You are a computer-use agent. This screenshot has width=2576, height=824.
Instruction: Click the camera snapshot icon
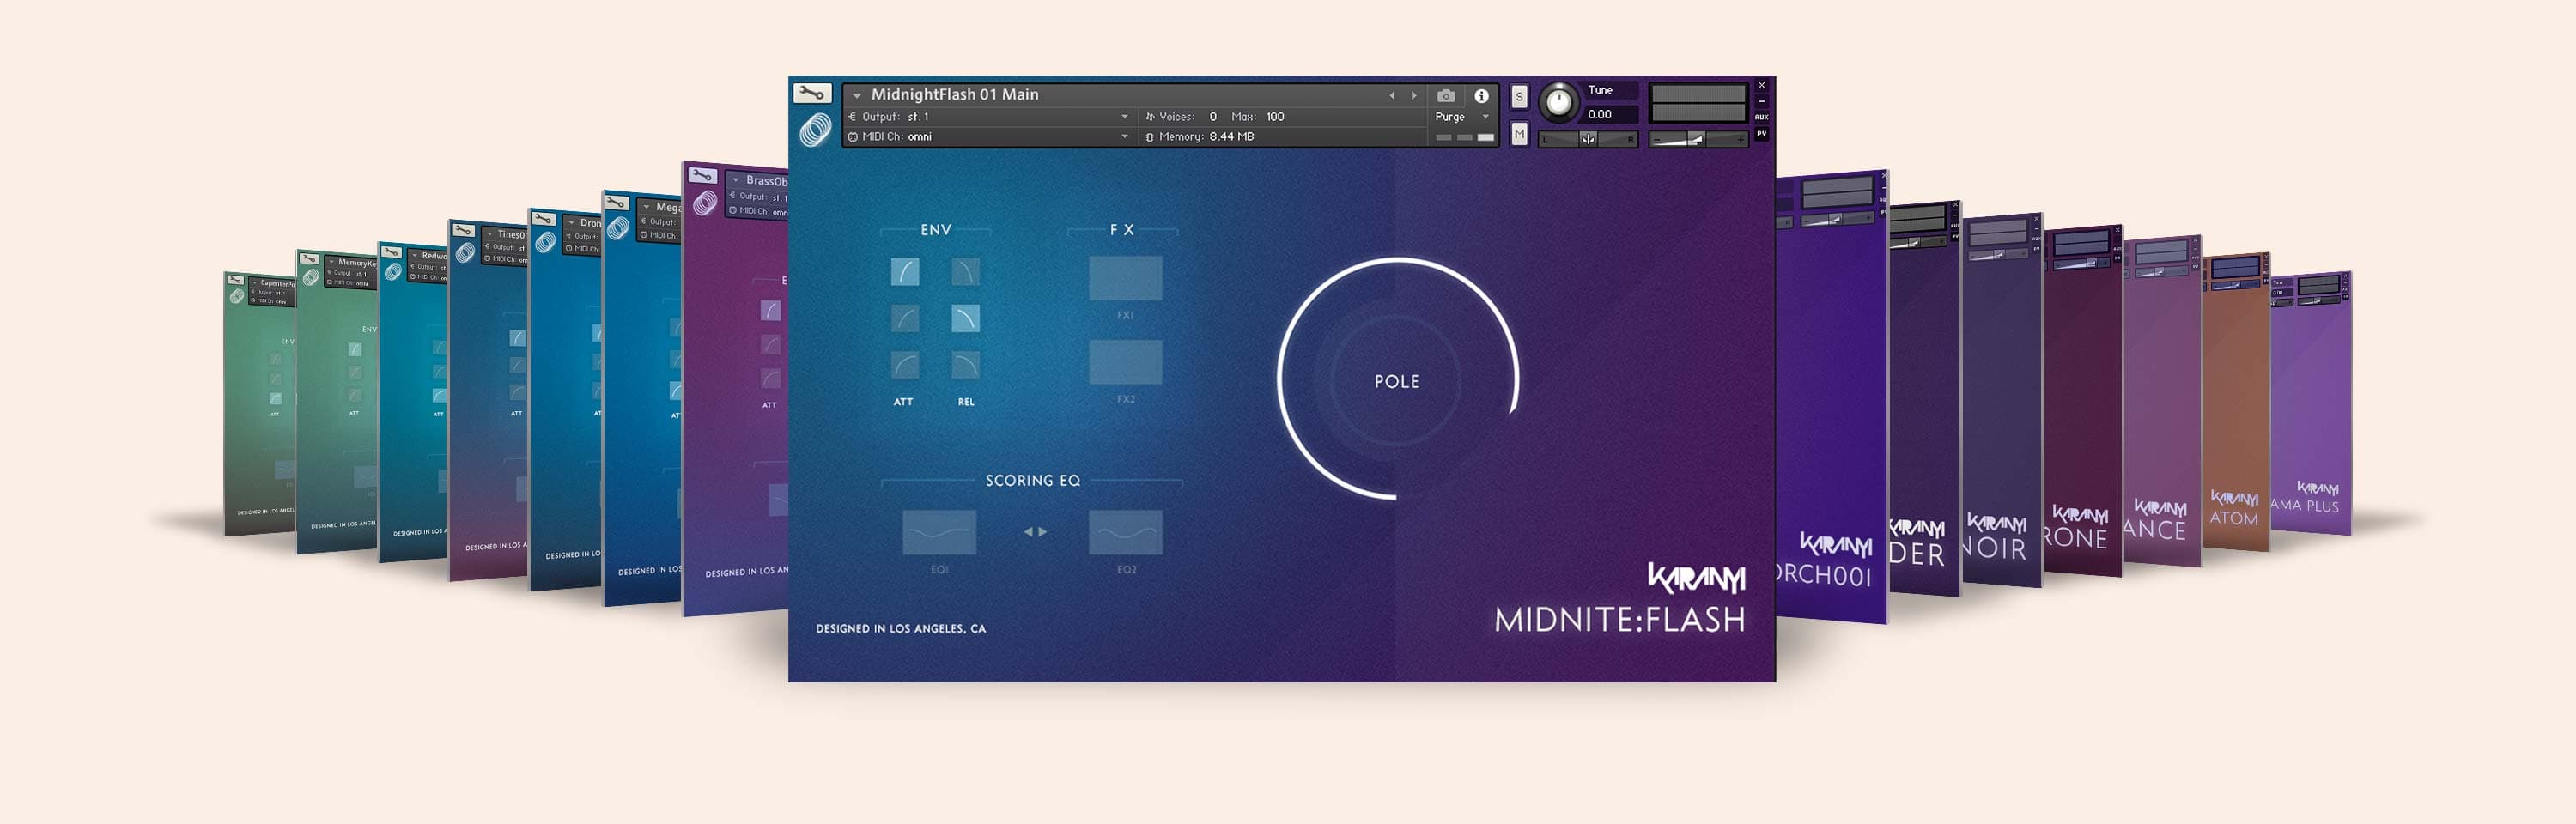1446,96
